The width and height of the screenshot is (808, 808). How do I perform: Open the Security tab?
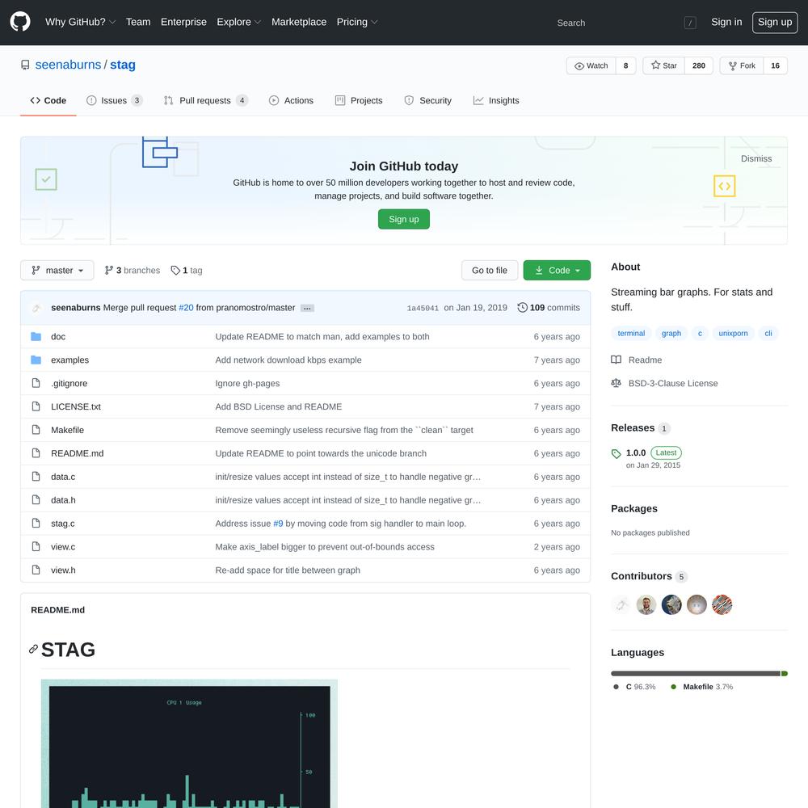pyautogui.click(x=427, y=100)
